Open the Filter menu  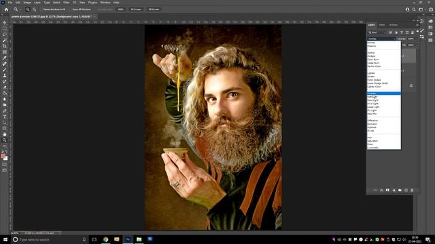point(67,3)
